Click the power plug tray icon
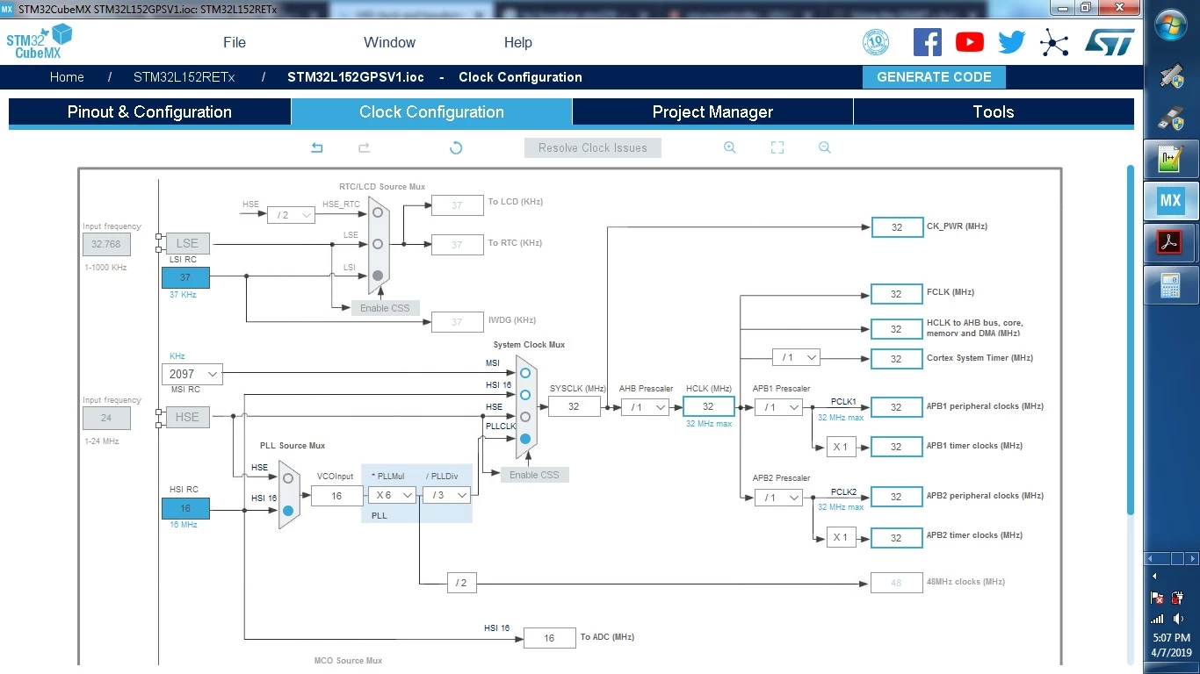Screen dimensions: 1200x674 (1178, 598)
